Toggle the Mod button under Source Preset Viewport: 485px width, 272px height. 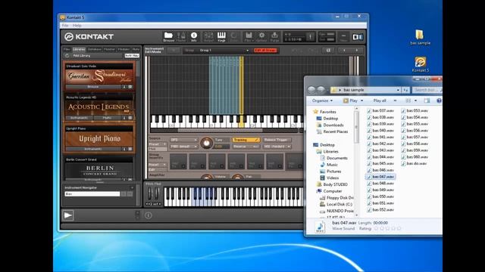(x=158, y=149)
